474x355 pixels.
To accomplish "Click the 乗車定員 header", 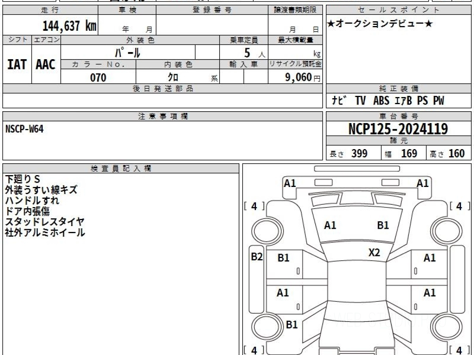I will (244, 40).
